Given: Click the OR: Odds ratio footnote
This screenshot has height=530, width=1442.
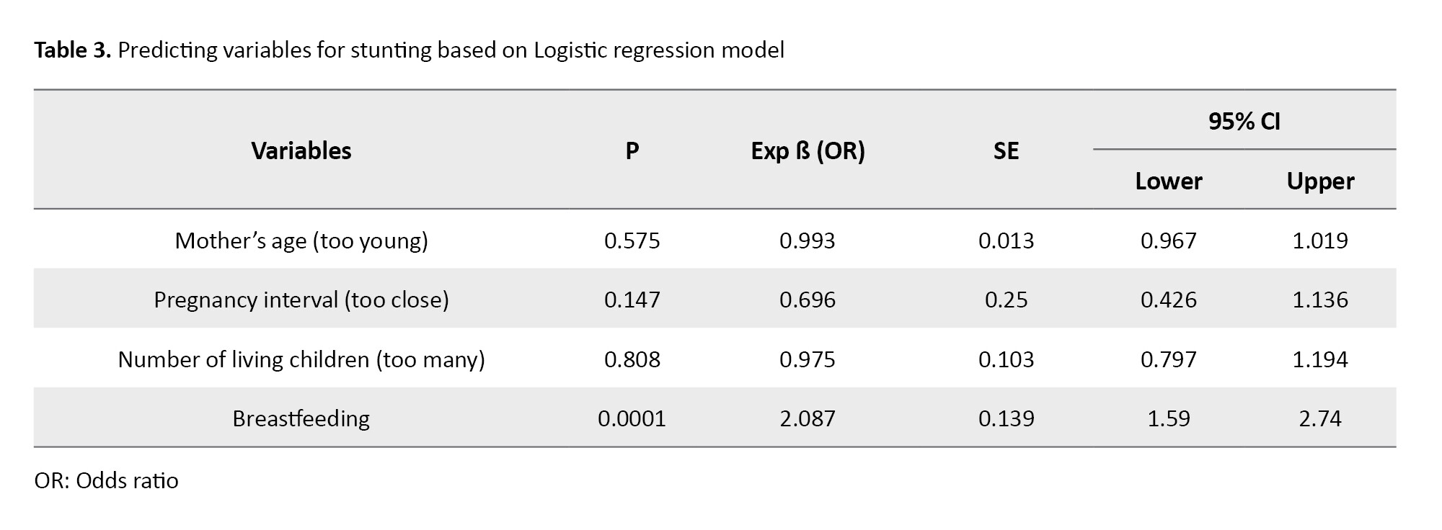Looking at the screenshot, I should 106,481.
